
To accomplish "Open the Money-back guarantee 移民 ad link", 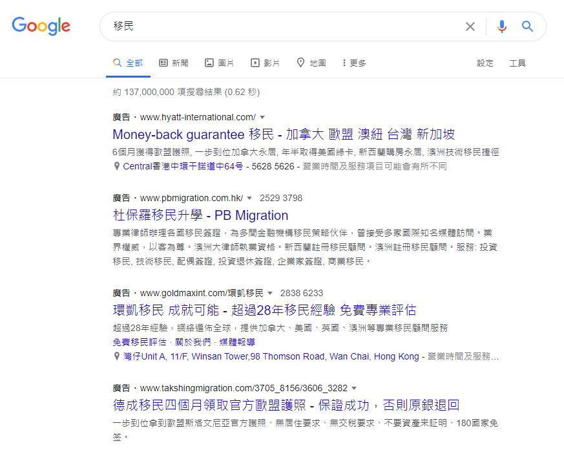I will 284,135.
